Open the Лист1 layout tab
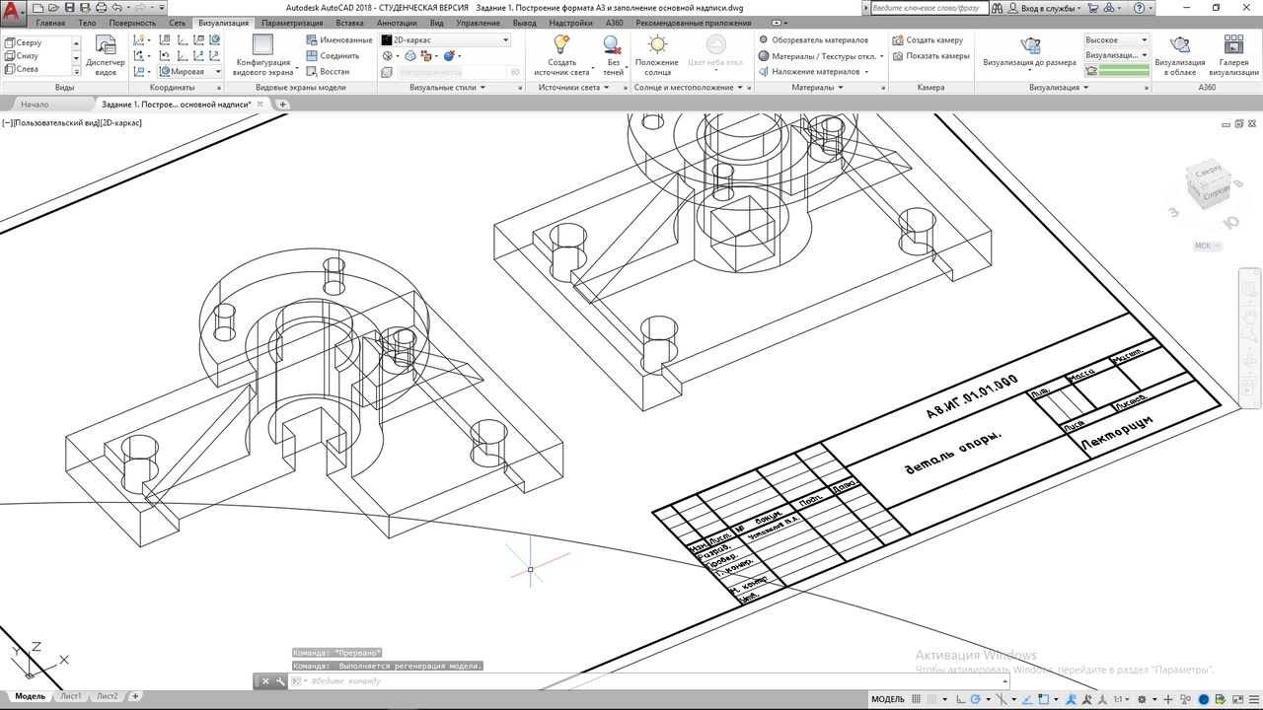Viewport: 1263px width, 710px height. (71, 696)
